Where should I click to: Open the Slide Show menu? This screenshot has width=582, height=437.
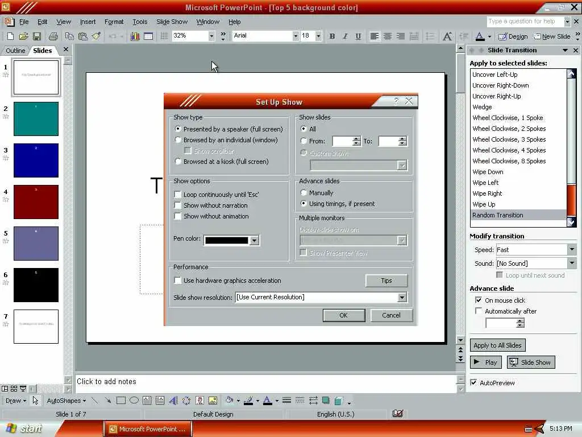172,22
